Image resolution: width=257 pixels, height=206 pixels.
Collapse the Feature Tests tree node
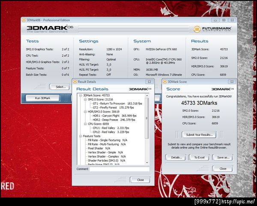[81, 136]
